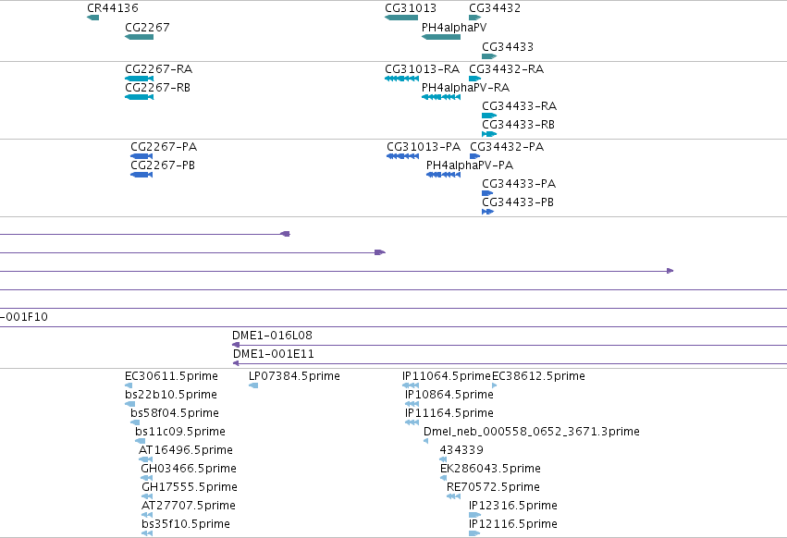Select the PH4alphaPV gene label
This screenshot has height=538, width=787.
pyautogui.click(x=454, y=28)
